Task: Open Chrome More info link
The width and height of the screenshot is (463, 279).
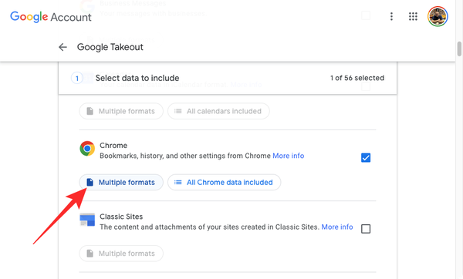Action: click(288, 156)
